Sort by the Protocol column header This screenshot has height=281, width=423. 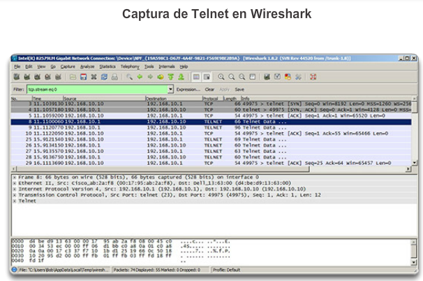point(212,99)
